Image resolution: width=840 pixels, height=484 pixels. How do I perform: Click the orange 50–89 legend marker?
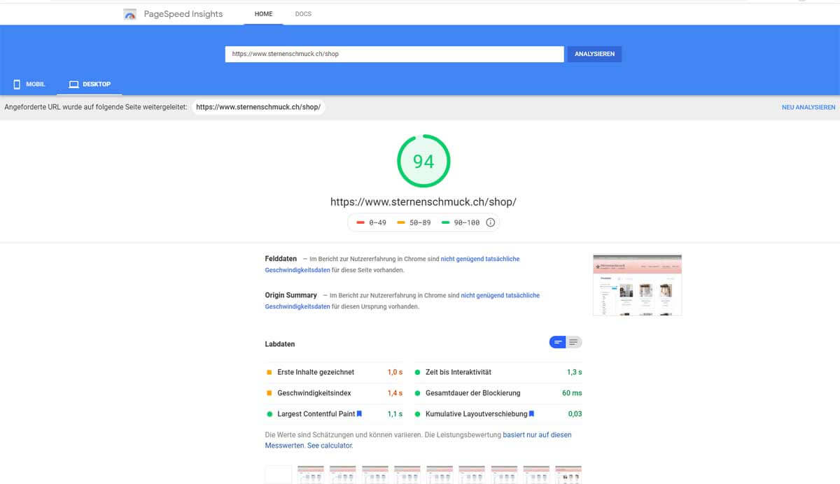tap(402, 222)
